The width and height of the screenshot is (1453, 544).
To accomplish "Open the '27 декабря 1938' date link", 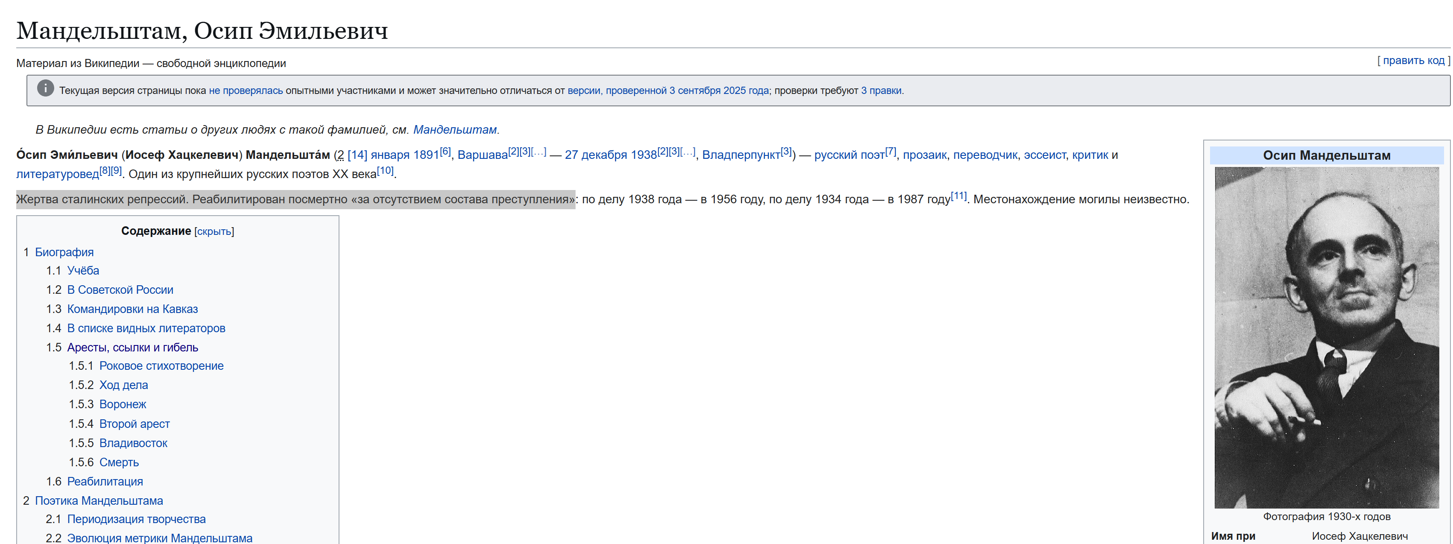I will (610, 155).
